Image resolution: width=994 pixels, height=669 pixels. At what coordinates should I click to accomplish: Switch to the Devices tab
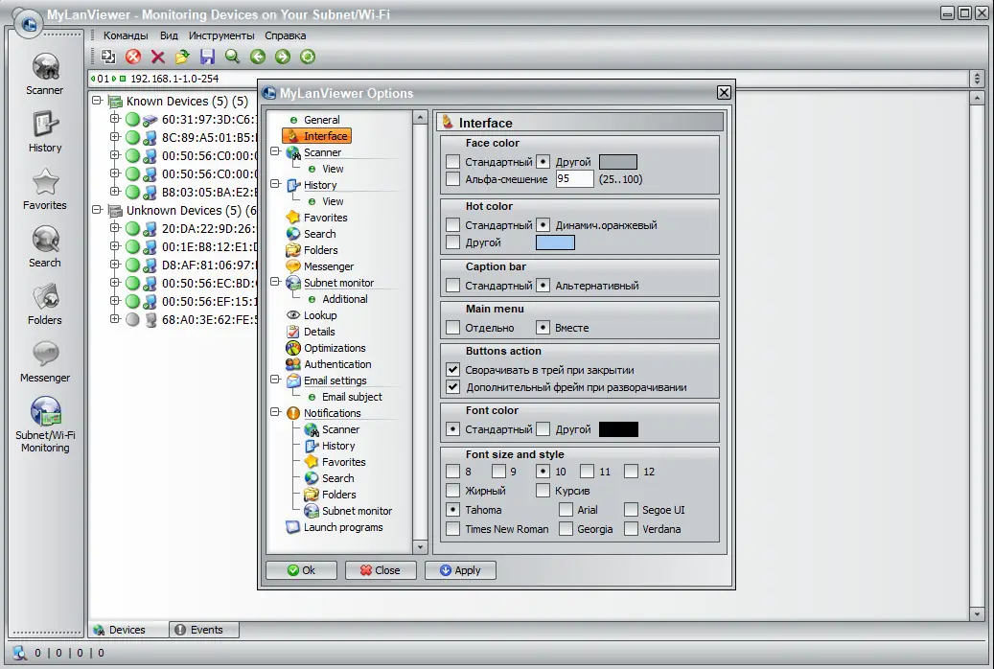[x=127, y=630]
